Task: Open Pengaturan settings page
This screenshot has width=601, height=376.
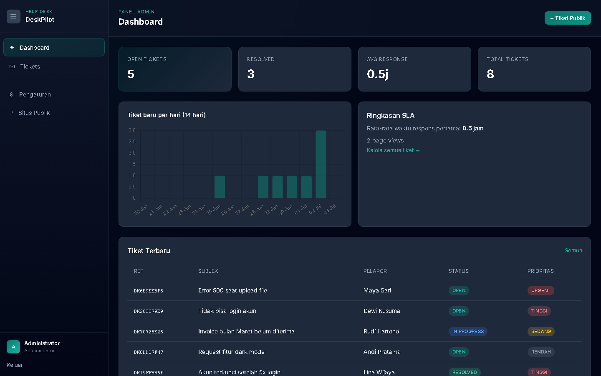Action: coord(54,94)
